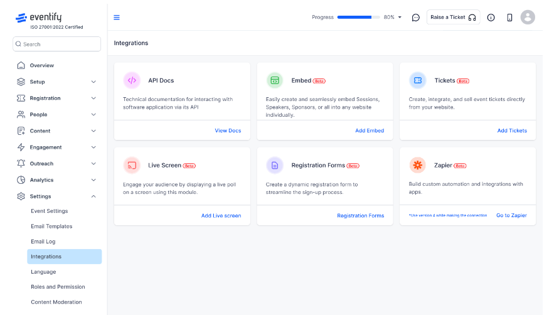Image resolution: width=559 pixels, height=315 pixels.
Task: Click the Embed card green icon
Action: click(x=275, y=80)
